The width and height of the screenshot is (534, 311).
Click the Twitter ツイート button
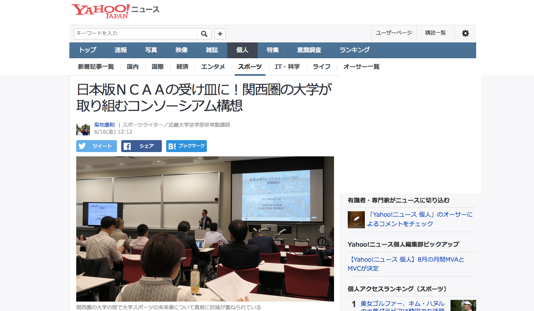point(96,146)
